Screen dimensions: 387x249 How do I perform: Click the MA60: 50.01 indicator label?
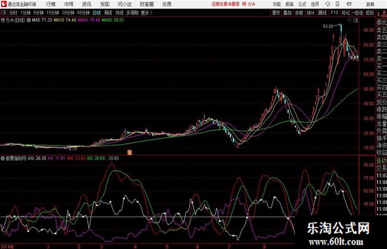[113, 20]
